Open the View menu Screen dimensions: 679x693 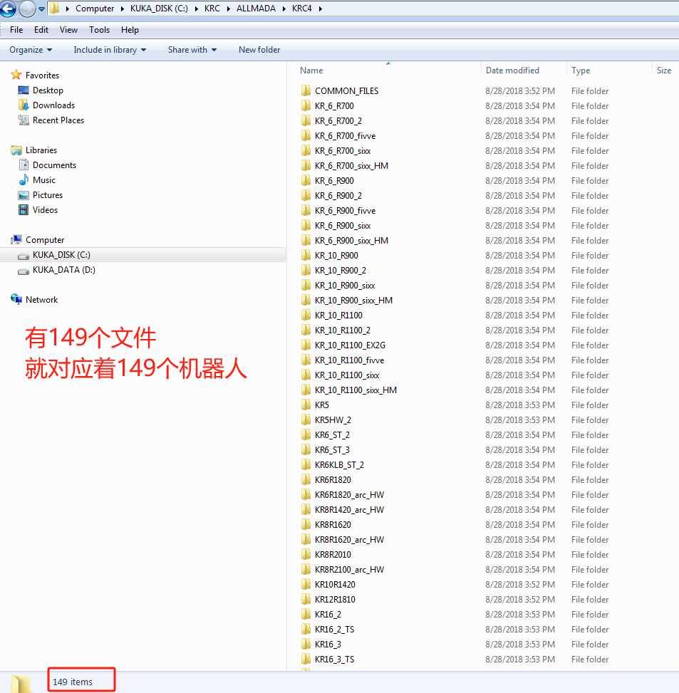[x=68, y=30]
